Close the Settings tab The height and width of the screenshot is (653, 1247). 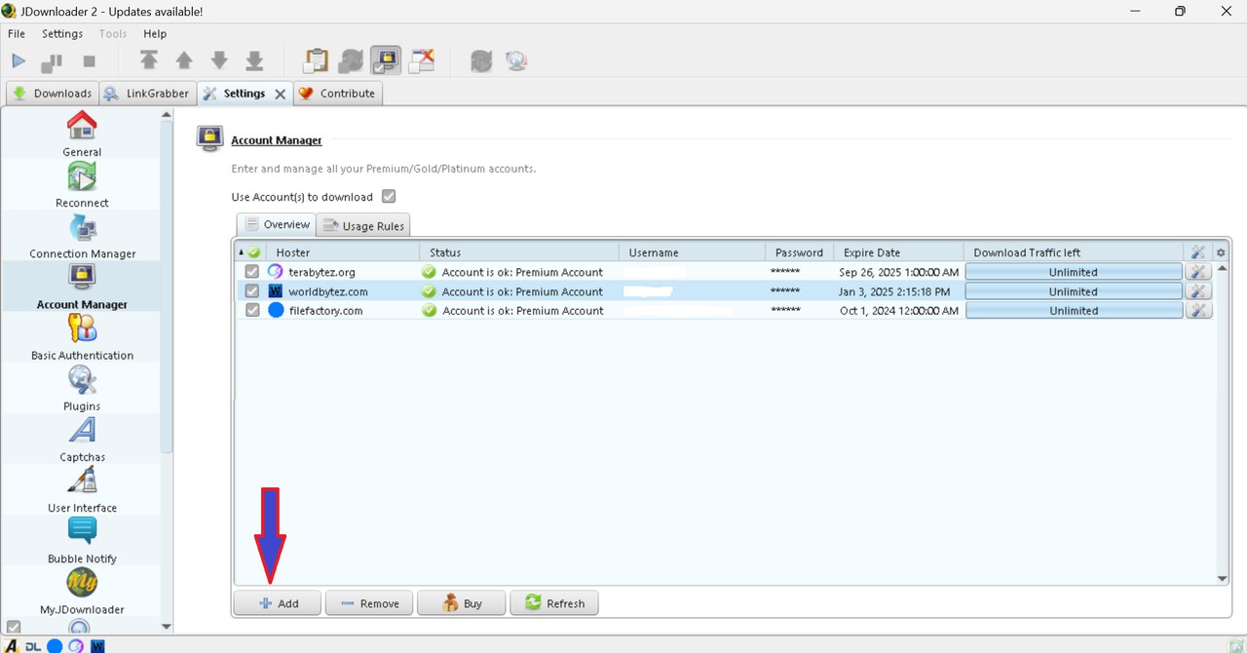pyautogui.click(x=280, y=94)
